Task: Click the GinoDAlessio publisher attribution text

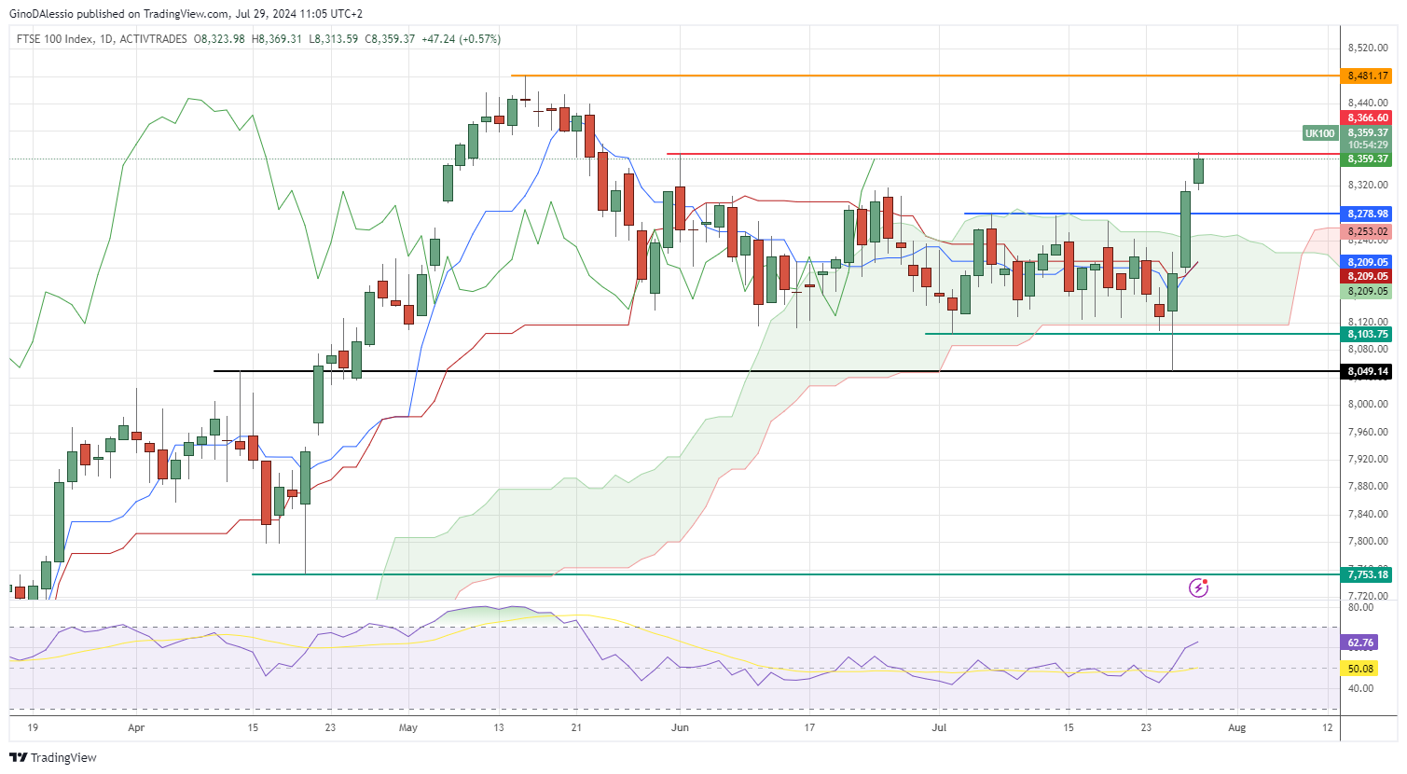Action: 186,14
